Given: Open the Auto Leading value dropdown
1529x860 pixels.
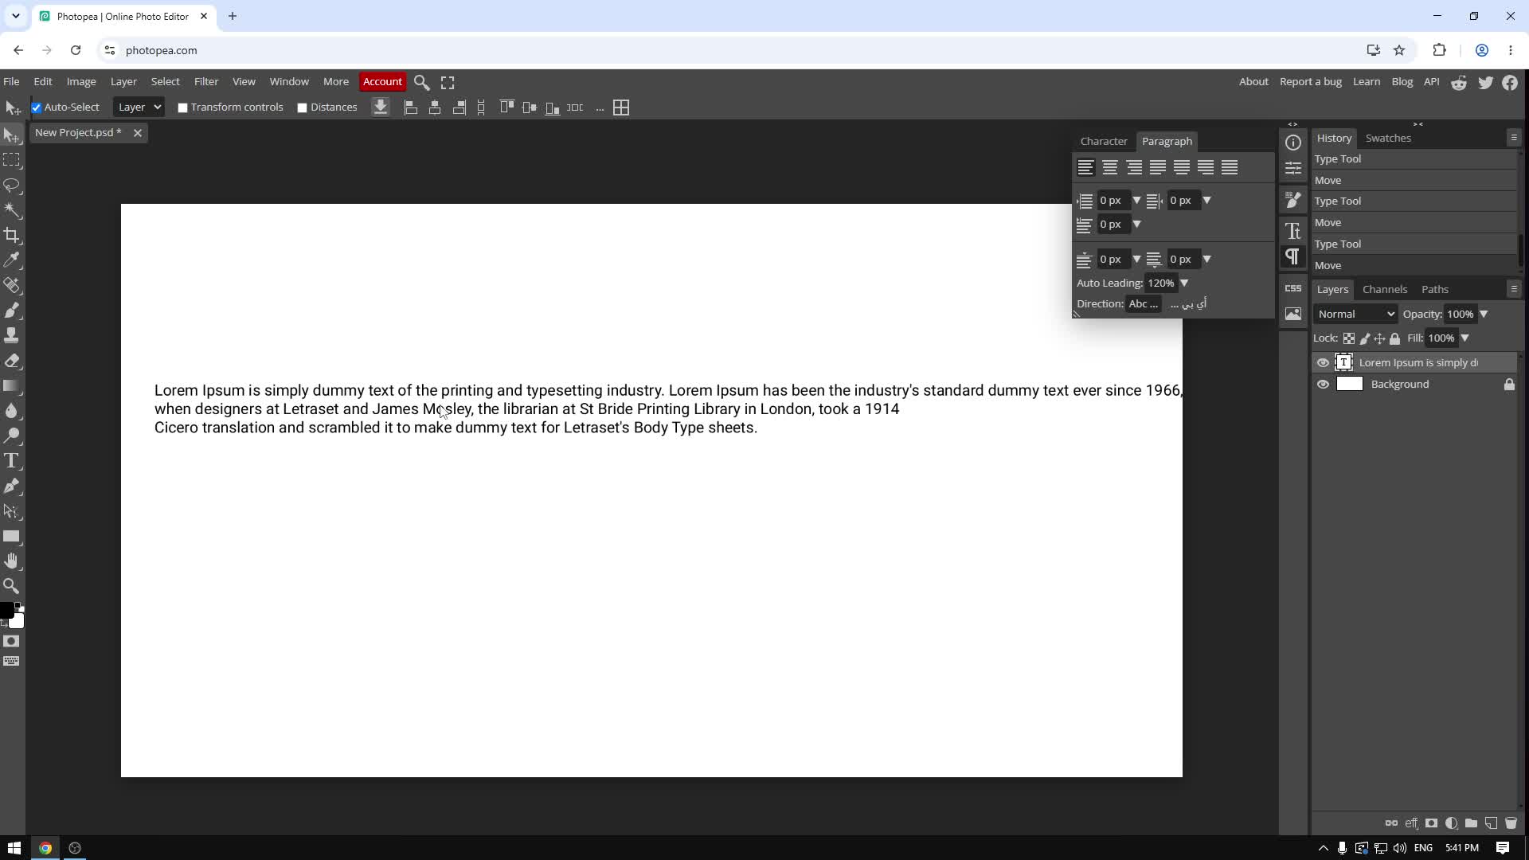Looking at the screenshot, I should point(1184,283).
